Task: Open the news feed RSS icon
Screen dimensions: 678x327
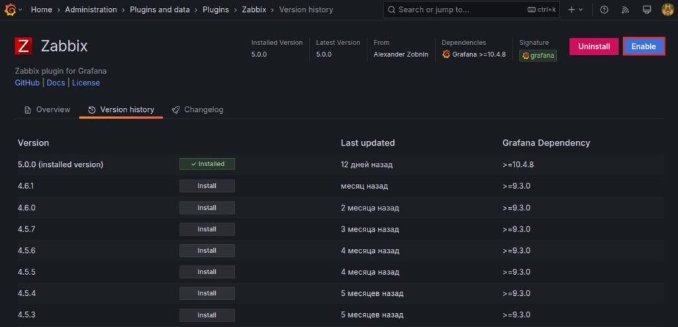Action: click(625, 9)
